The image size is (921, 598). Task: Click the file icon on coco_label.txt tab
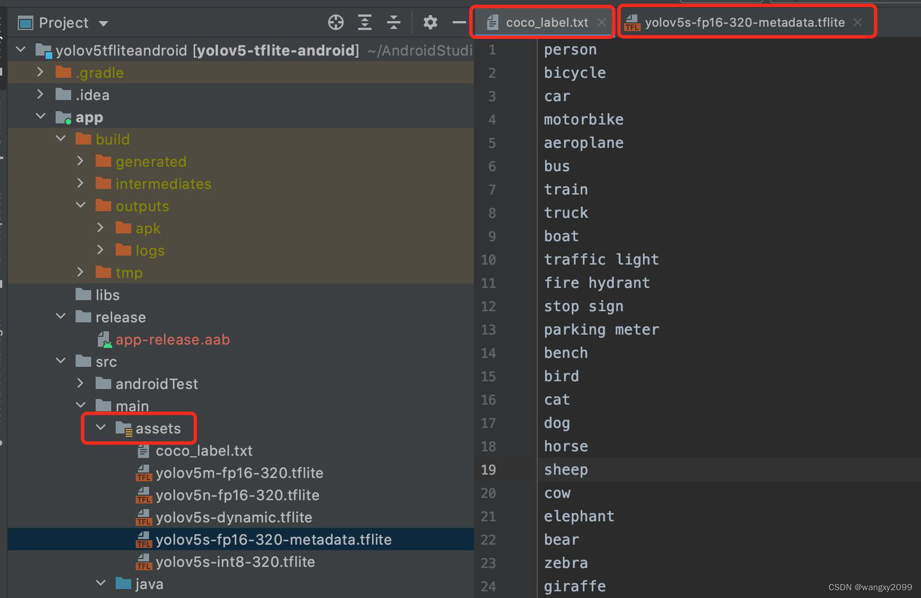[492, 22]
